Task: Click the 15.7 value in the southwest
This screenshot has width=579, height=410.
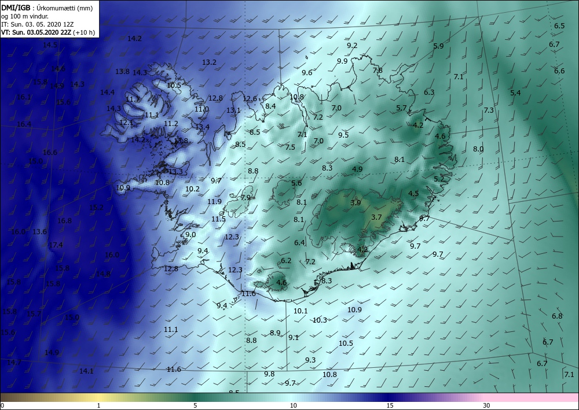Action: (x=34, y=314)
